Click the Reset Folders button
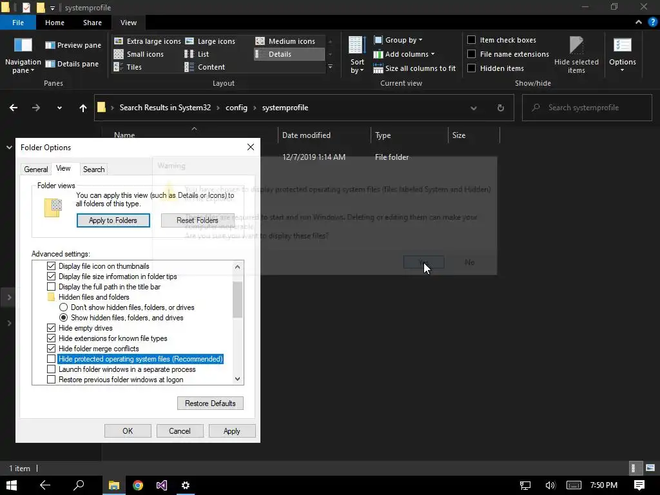 pyautogui.click(x=197, y=220)
